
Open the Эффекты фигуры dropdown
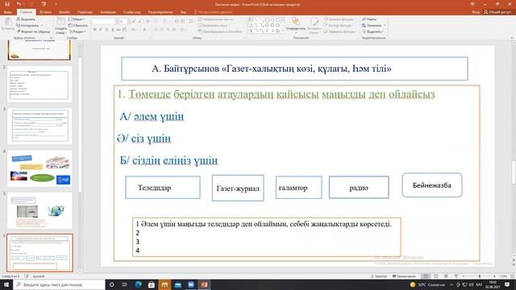tap(340, 31)
